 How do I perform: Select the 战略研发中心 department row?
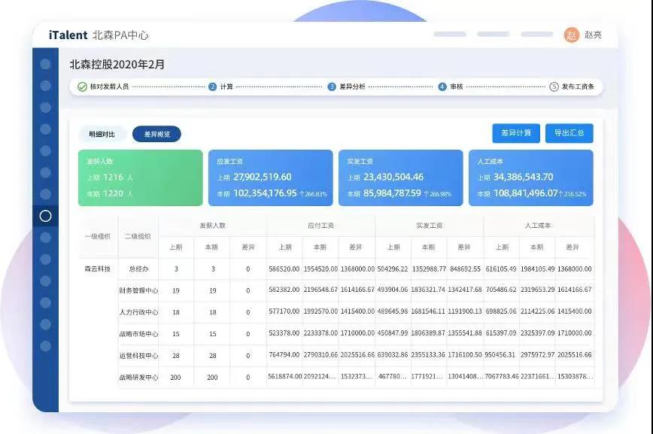[x=138, y=377]
